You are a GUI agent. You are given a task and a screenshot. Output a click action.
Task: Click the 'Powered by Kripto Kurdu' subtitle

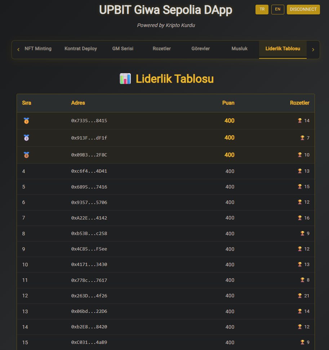(x=166, y=25)
